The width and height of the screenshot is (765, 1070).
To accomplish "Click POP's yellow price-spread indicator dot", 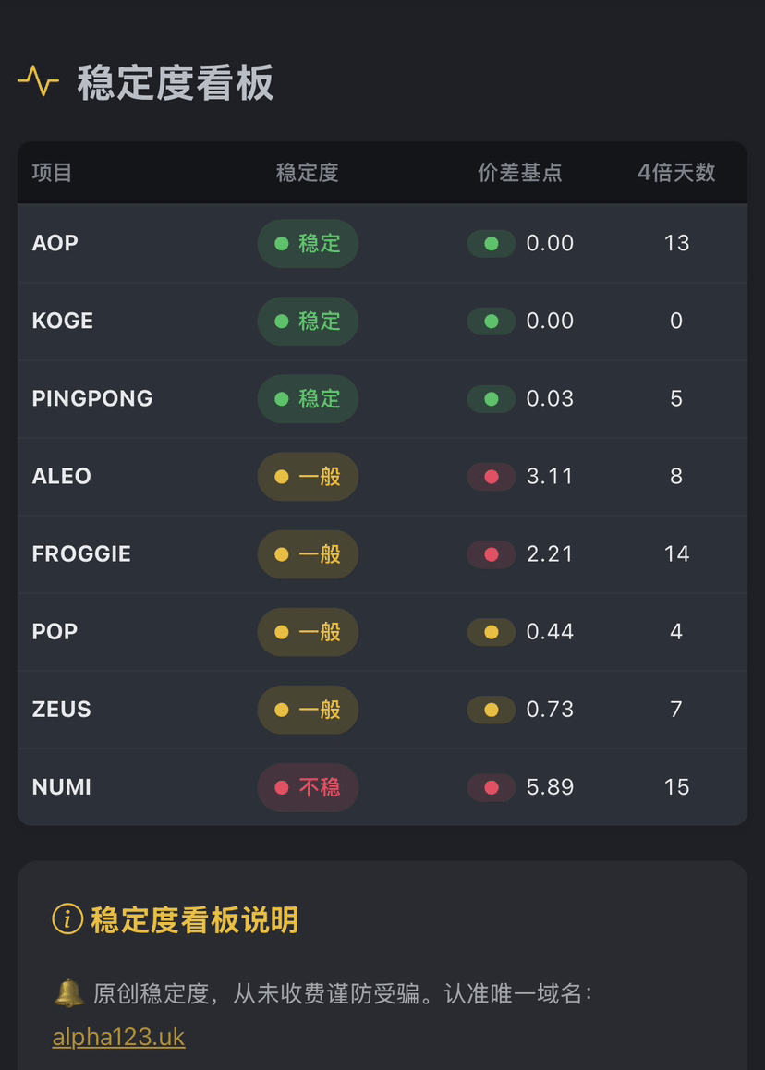I will coord(492,632).
